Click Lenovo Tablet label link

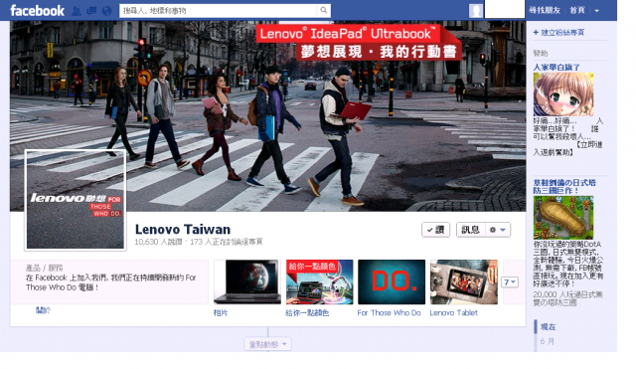pyautogui.click(x=453, y=313)
